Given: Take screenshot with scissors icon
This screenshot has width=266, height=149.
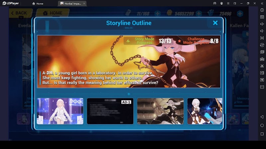Looking at the screenshot, I should click(x=262, y=66).
